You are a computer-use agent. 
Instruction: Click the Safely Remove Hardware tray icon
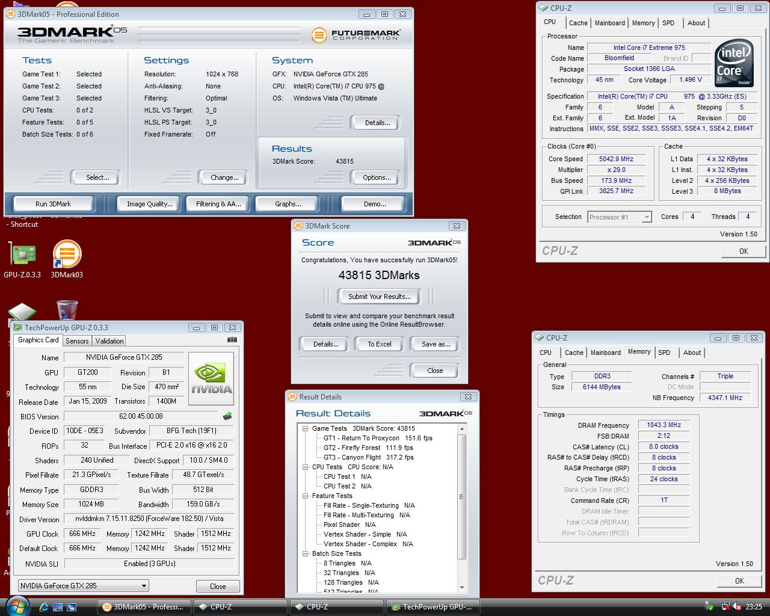710,606
